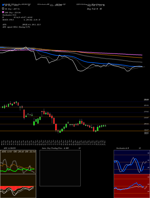This screenshot has height=198, width=150.
Task: Select the '50 Day = 207.74' label
Action: (x=12, y=9)
